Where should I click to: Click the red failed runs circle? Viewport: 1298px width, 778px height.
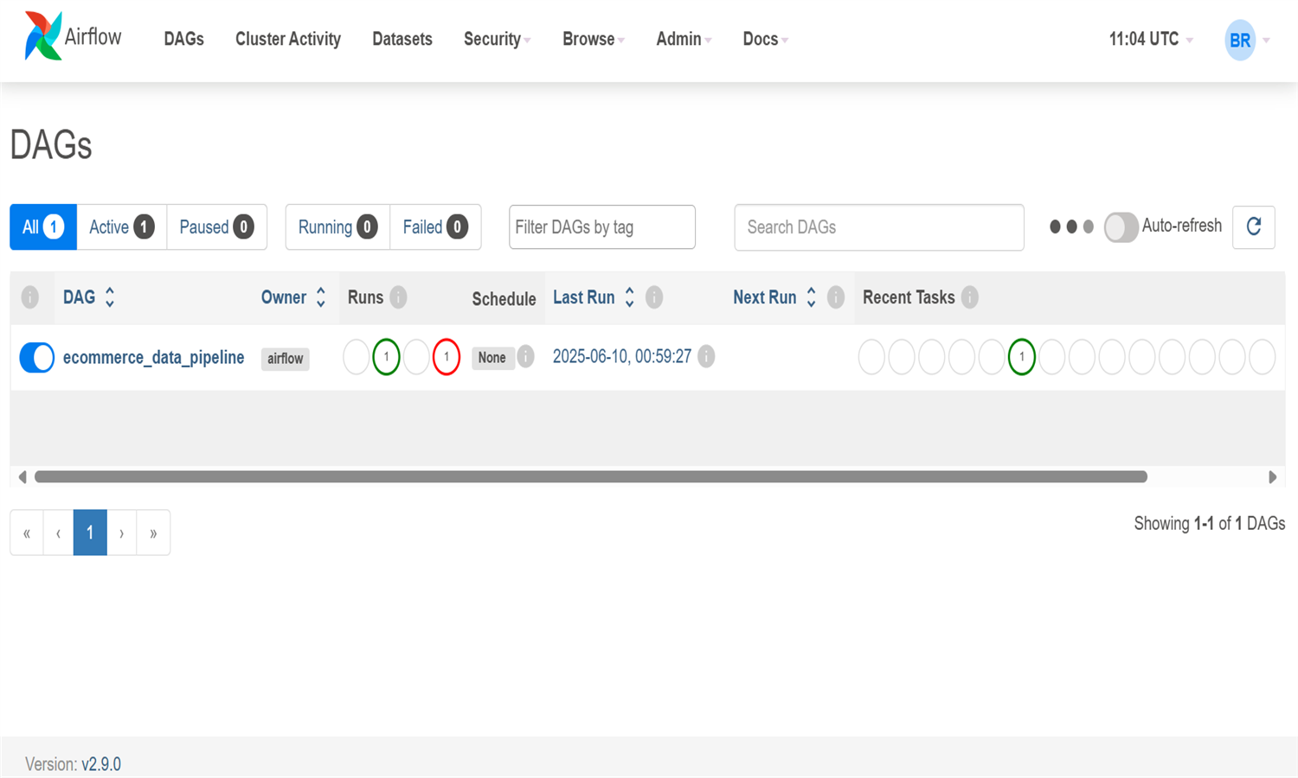coord(447,357)
